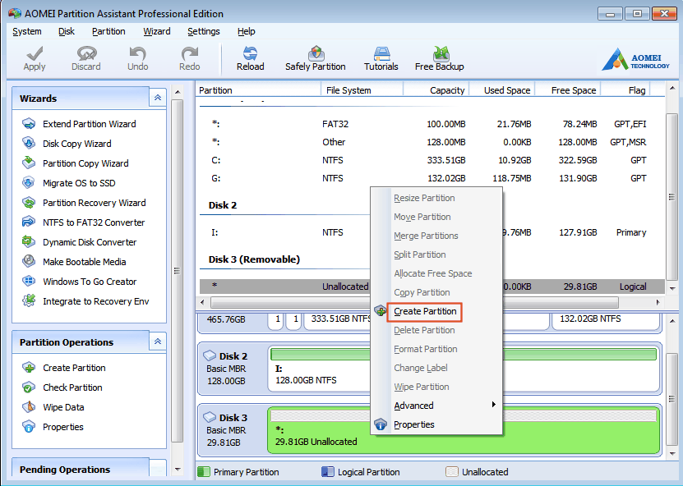Viewport: 683px width, 486px height.
Task: Select Wipe Data in the sidebar
Action: pos(63,407)
